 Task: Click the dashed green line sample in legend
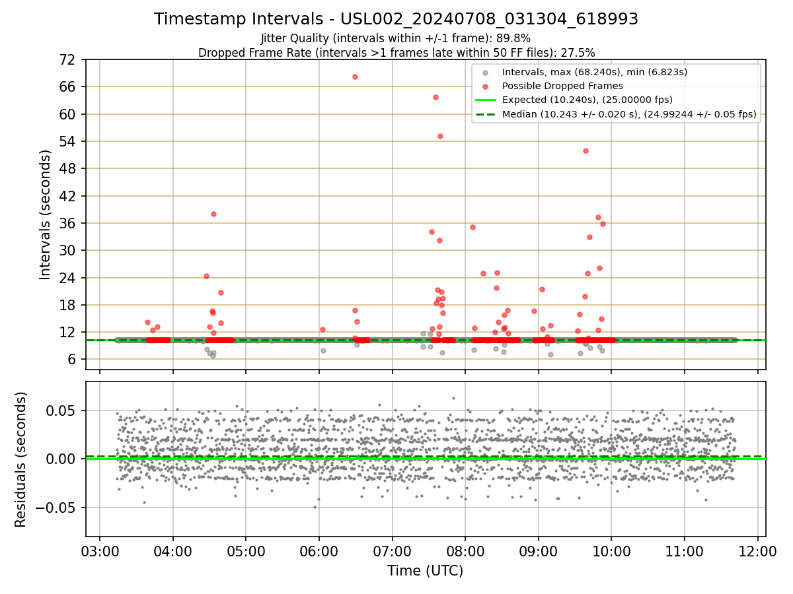(x=486, y=114)
